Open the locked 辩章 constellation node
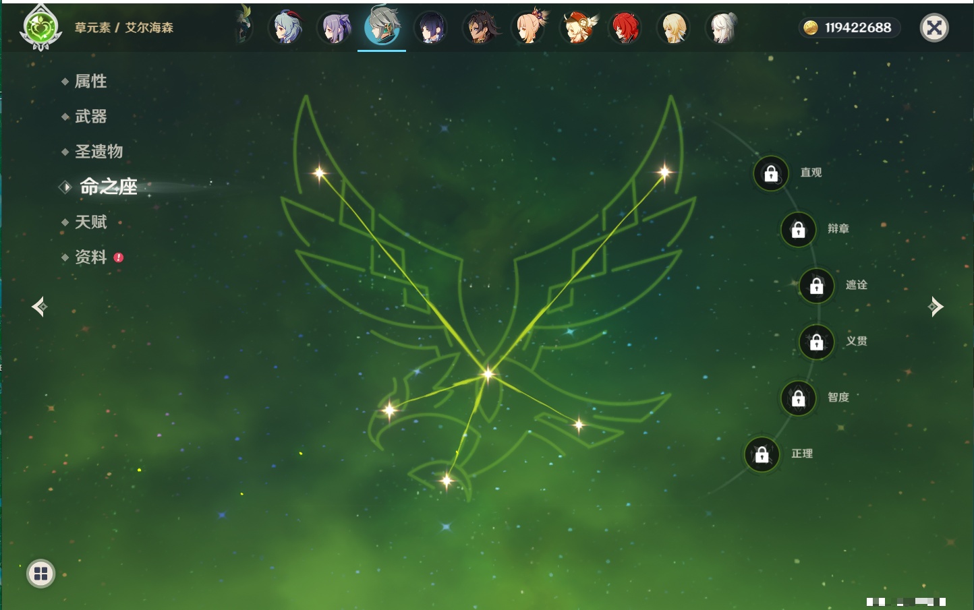974x610 pixels. click(x=798, y=230)
